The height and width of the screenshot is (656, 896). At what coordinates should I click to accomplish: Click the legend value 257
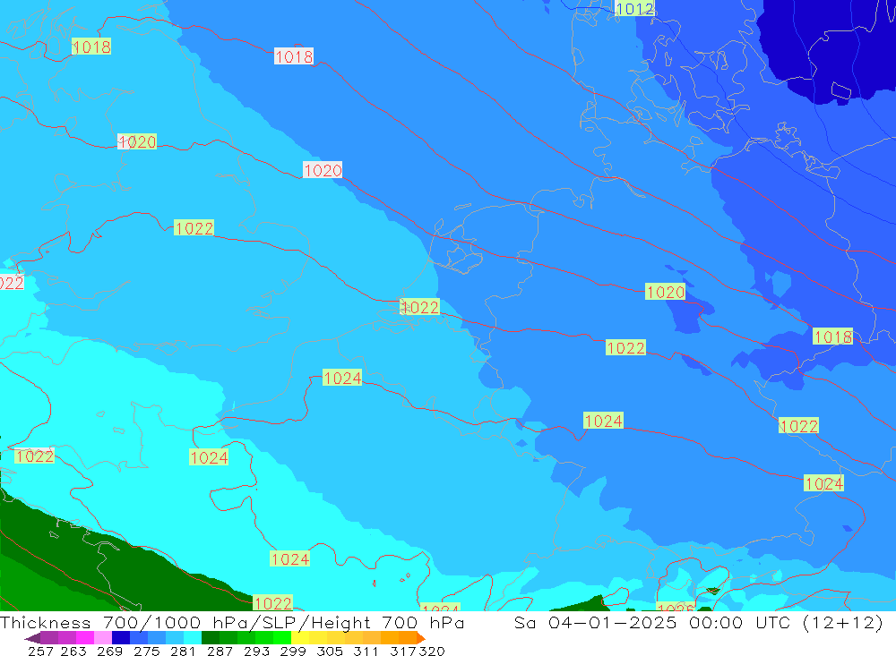click(40, 651)
